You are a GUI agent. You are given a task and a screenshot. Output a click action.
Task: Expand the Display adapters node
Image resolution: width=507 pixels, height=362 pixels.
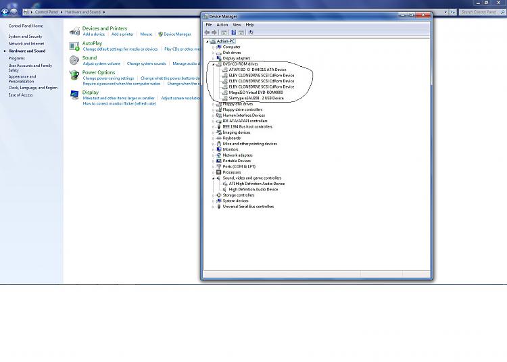tap(214, 59)
